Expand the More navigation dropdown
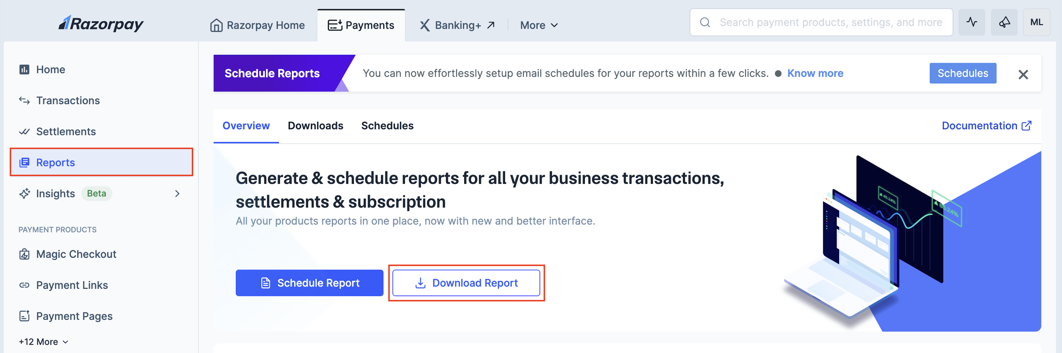This screenshot has height=353, width=1062. click(x=539, y=25)
